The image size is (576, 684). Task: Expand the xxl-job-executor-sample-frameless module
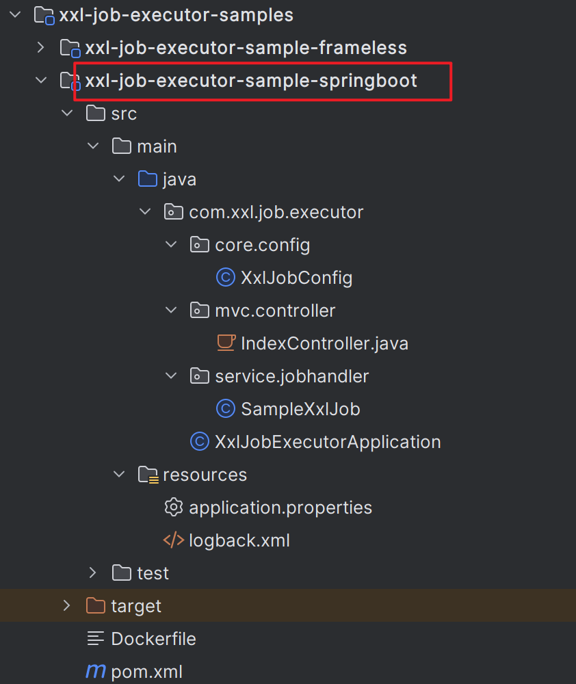(x=40, y=48)
